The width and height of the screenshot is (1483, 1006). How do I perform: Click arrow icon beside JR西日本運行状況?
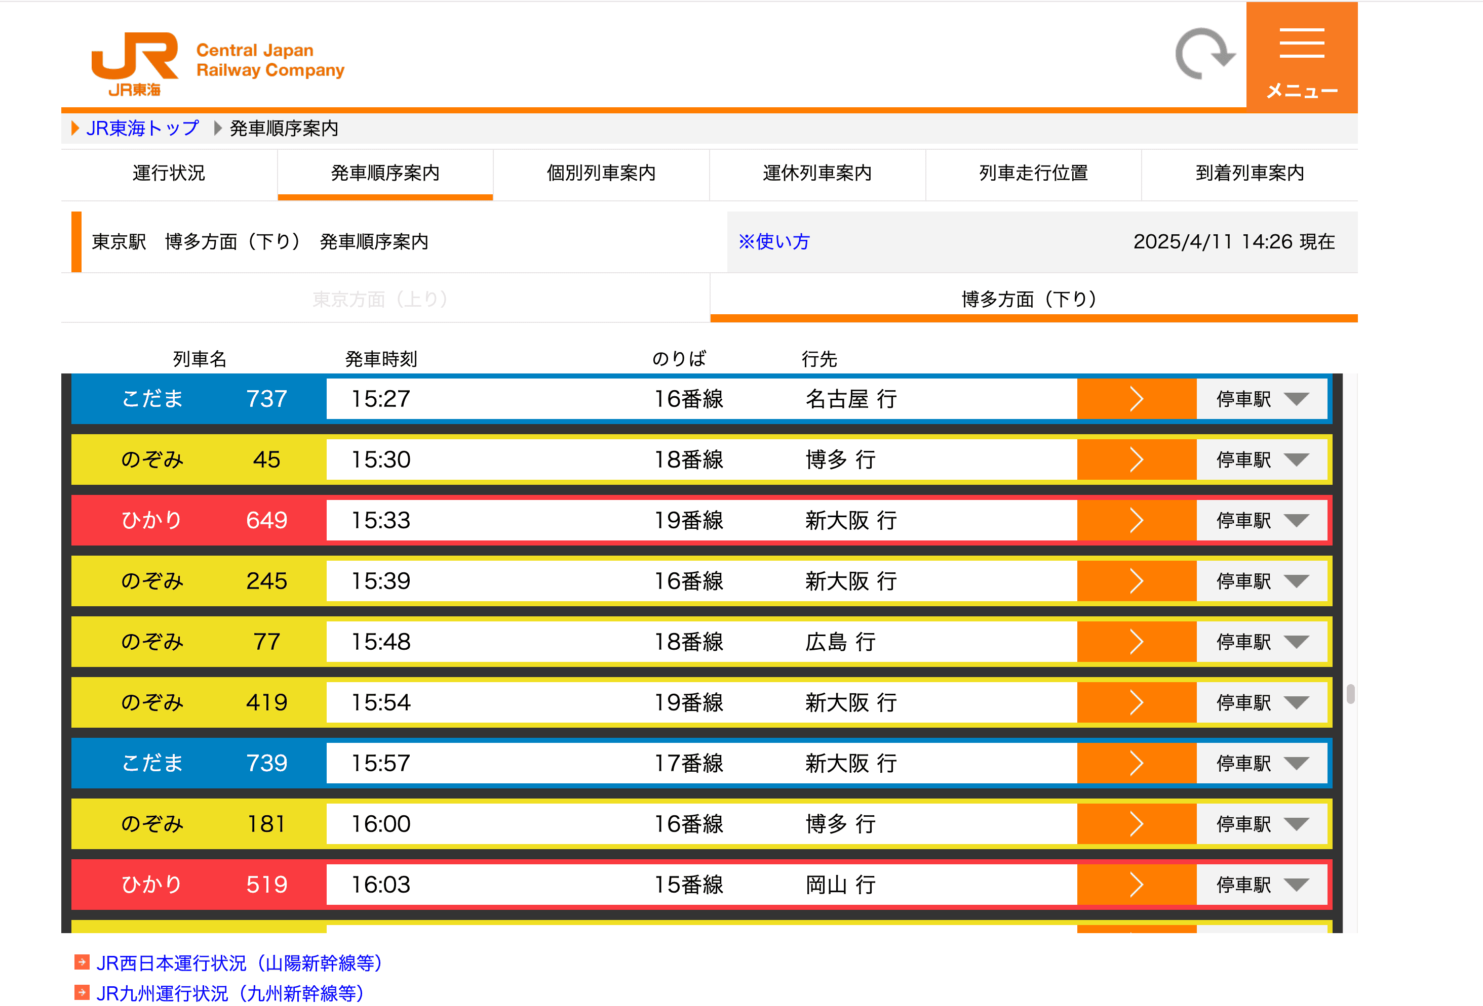(x=82, y=962)
